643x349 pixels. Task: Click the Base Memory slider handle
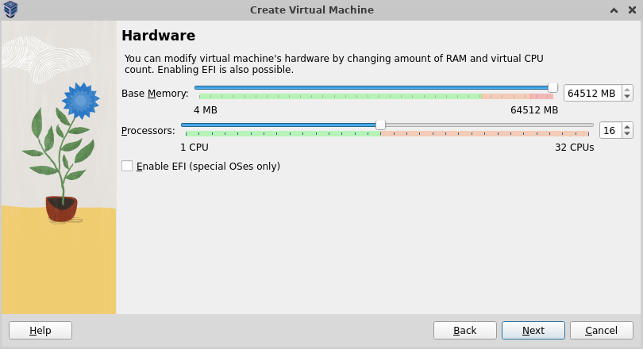click(553, 87)
